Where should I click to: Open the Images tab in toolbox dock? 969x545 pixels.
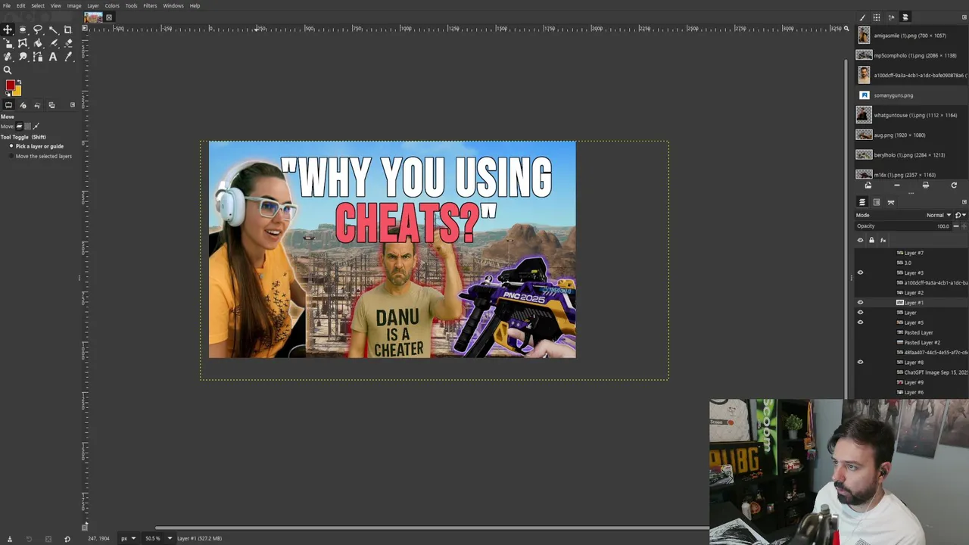point(51,105)
